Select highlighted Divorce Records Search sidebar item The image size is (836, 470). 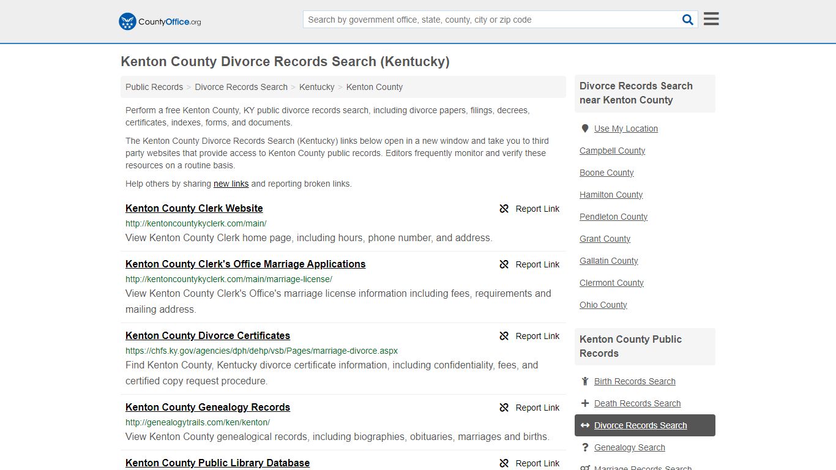[x=645, y=425]
